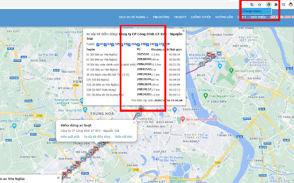
Task: Select row 22B (Đi KĐT Kiến Hưng)
Action: click(x=134, y=90)
